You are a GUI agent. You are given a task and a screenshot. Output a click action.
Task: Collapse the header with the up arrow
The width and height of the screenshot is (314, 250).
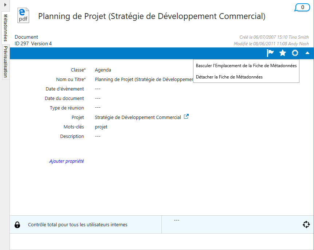pyautogui.click(x=307, y=53)
